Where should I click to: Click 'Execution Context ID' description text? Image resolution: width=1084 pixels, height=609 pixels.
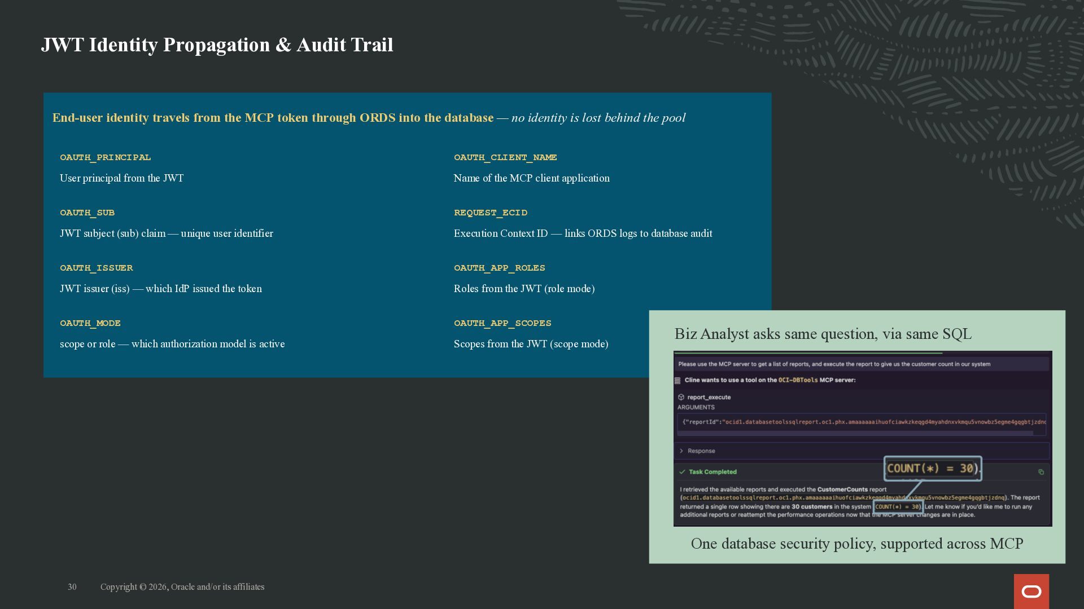583,233
